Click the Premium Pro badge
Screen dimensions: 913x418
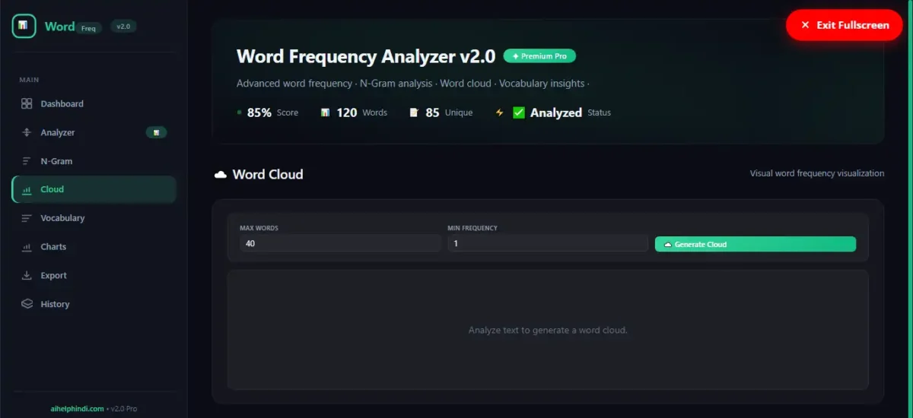click(539, 56)
